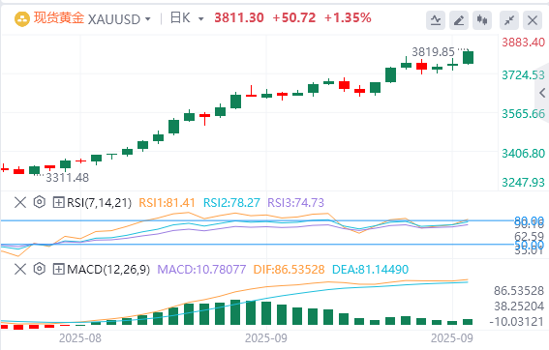
Task: Close the chart window with X
Action: point(533,20)
